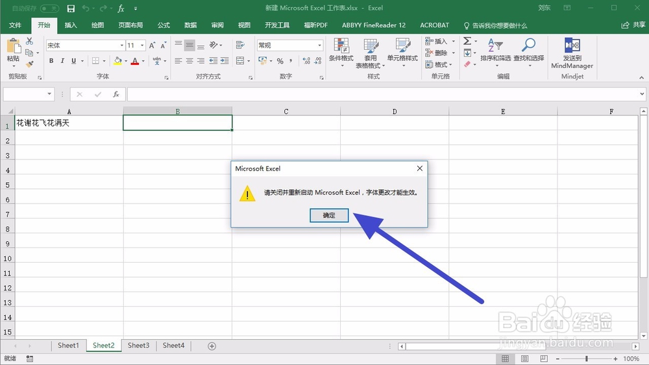The width and height of the screenshot is (649, 365).
Task: Open font color dropdown arrow
Action: [x=143, y=61]
